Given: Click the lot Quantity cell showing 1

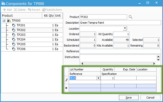Looking at the screenshot, I should 108,78.
